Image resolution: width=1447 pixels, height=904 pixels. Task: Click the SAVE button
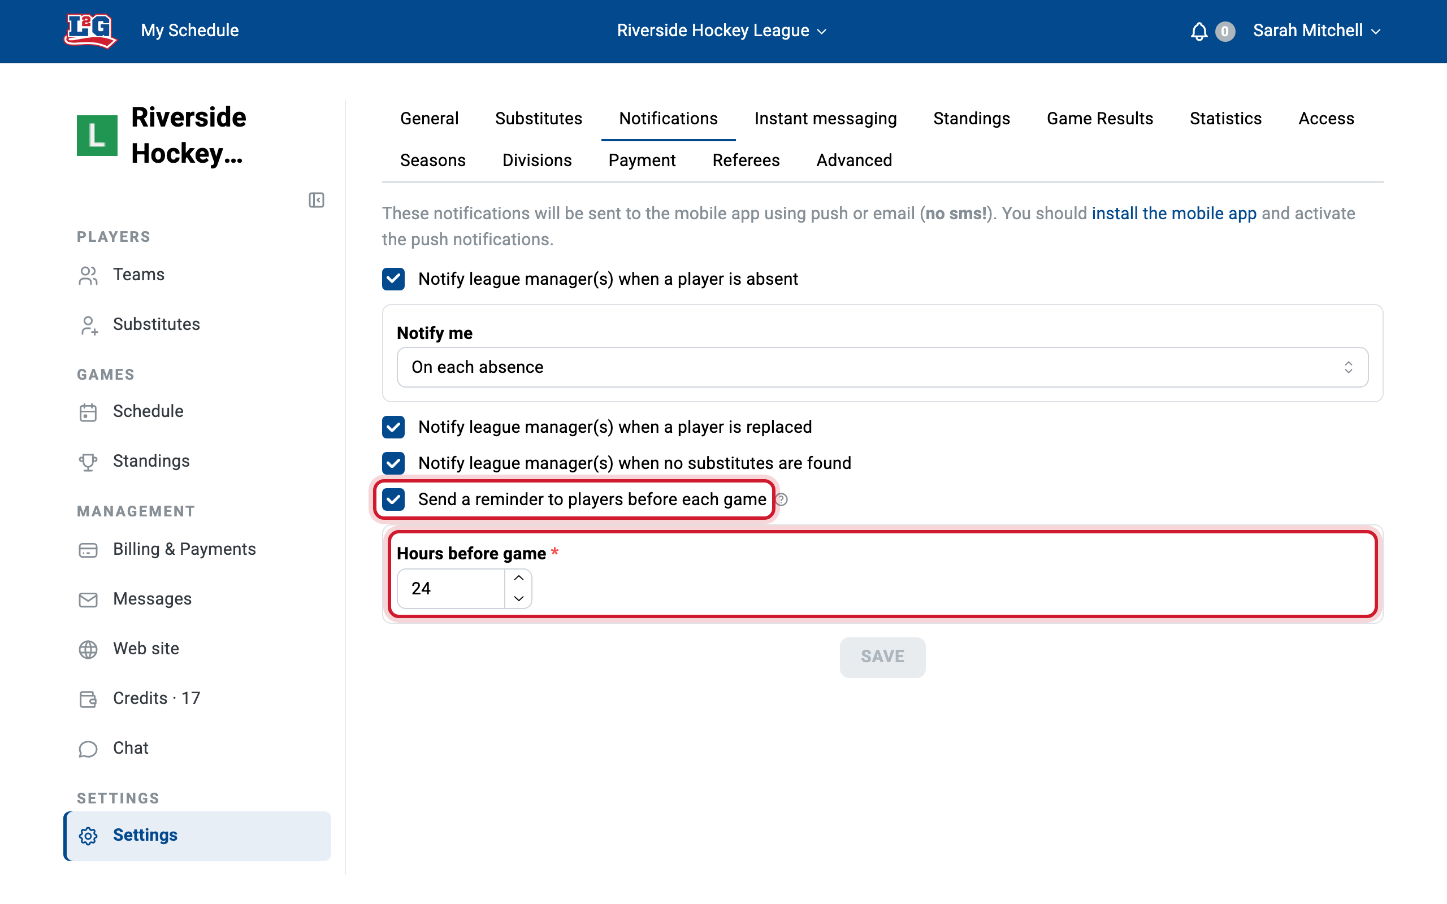click(x=882, y=657)
